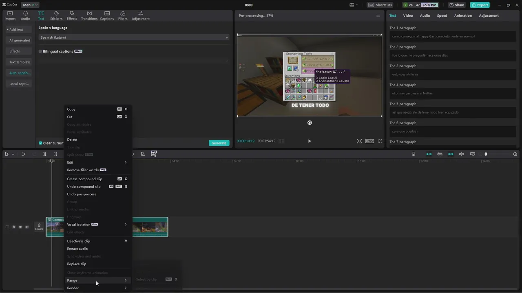Open the Shortcuts button

(380, 5)
